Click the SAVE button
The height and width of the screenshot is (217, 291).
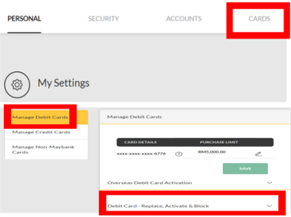point(245,169)
